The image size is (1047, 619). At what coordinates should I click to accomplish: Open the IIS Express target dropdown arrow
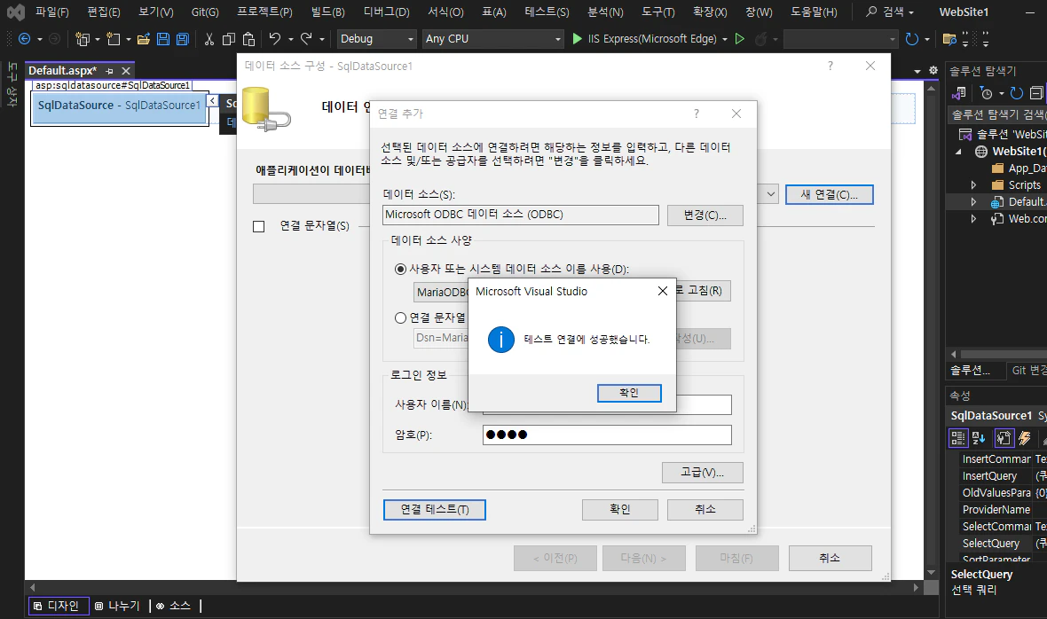point(725,39)
